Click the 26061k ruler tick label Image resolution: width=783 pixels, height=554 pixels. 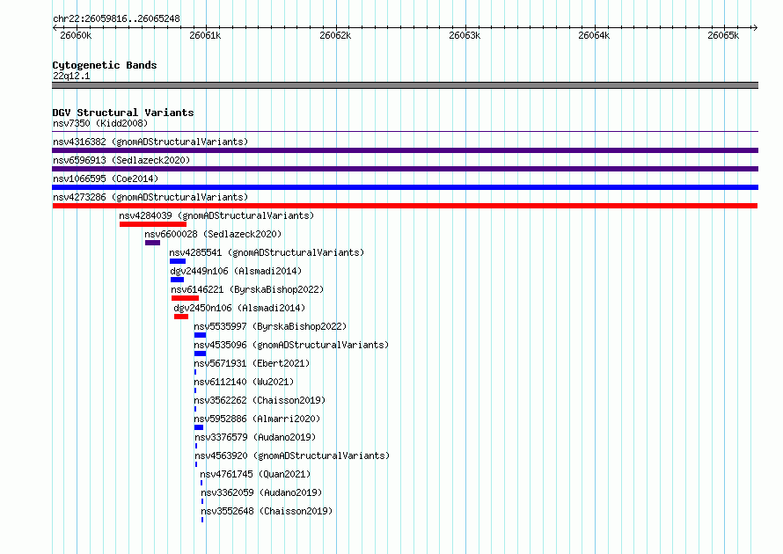click(x=205, y=35)
